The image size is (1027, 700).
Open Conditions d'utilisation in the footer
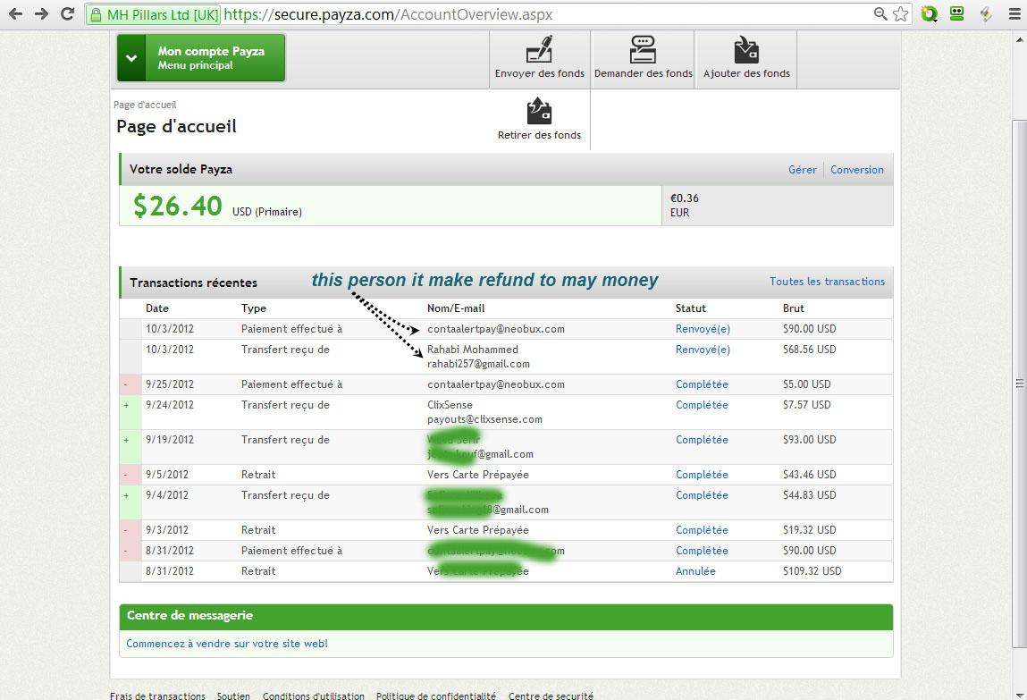314,696
